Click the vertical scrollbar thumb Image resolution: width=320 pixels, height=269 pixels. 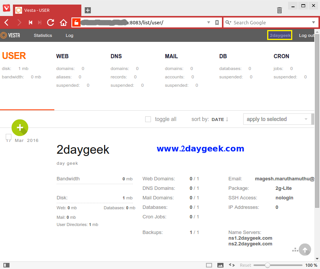pyautogui.click(x=317, y=121)
